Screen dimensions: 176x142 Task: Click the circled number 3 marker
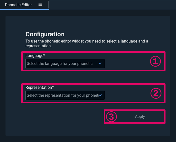pos(111,117)
